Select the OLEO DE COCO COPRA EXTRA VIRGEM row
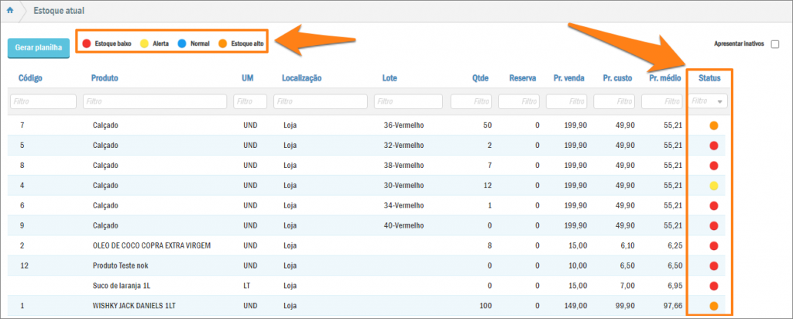Screen dimensions: 793x319 pos(151,245)
